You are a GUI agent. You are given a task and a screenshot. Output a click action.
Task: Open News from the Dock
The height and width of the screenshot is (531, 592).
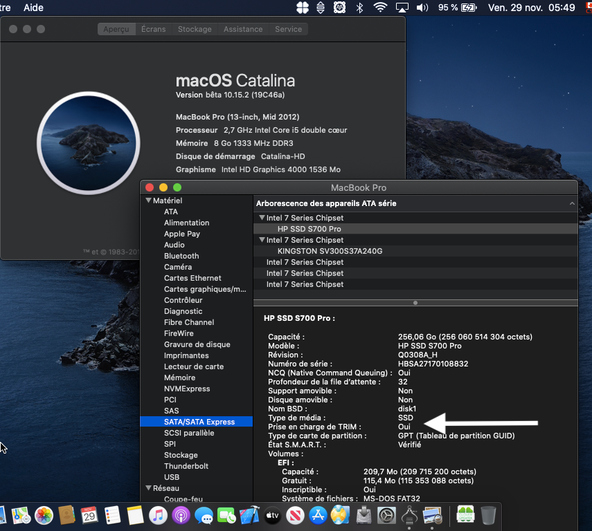pyautogui.click(x=295, y=515)
